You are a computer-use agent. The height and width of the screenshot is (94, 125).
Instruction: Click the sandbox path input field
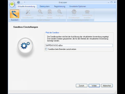[79, 45]
